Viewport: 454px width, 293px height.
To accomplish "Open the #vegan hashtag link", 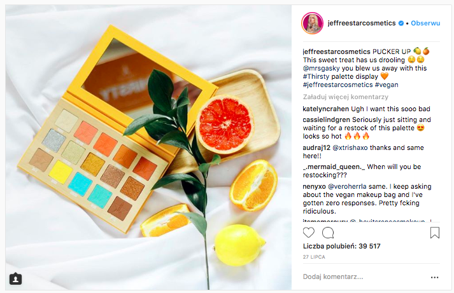I will pos(387,85).
